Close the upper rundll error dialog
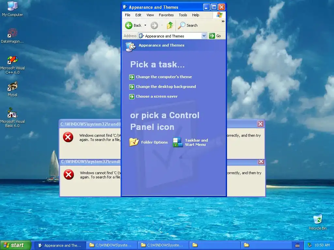 click(260, 124)
